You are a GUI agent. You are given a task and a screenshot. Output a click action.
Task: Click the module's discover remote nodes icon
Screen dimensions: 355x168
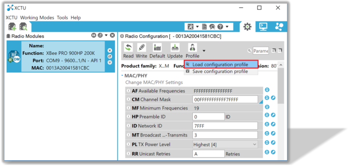(110, 56)
